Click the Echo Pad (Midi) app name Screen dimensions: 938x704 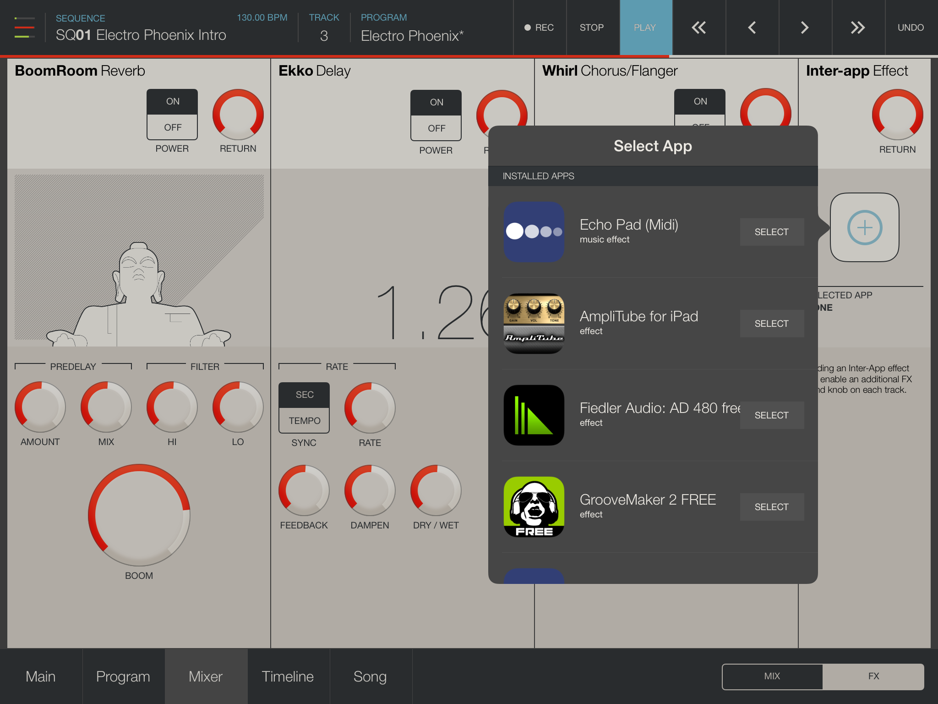pos(629,225)
